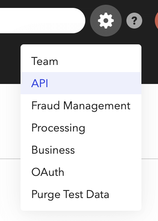Open the highlighted API menu item
Screen dimensions: 158x221
[81, 83]
